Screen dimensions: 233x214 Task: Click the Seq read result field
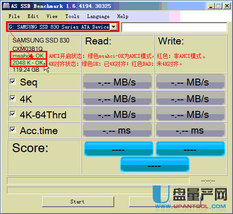pos(117,82)
